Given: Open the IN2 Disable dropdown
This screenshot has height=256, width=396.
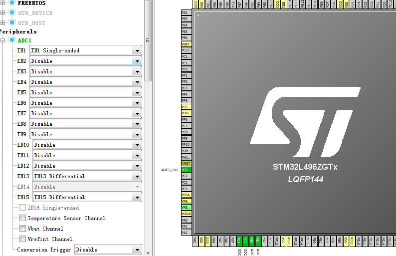Looking at the screenshot, I should pyautogui.click(x=86, y=61).
